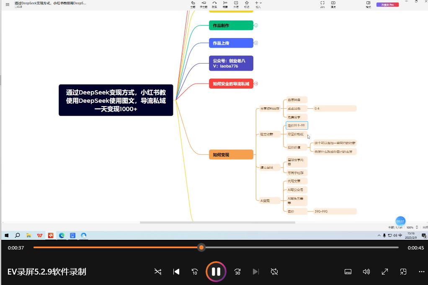Image resolution: width=428 pixels, height=285 pixels.
Task: Select the 公众号: 创业老八 node
Action: [x=231, y=63]
